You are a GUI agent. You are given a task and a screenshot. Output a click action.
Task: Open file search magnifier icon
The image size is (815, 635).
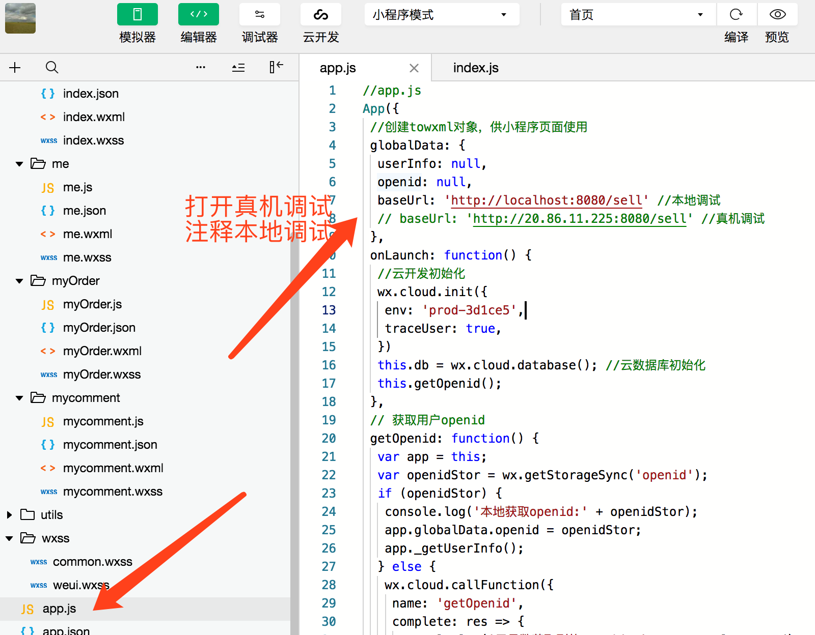[52, 67]
